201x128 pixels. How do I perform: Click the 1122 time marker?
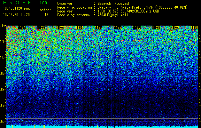click(41, 28)
